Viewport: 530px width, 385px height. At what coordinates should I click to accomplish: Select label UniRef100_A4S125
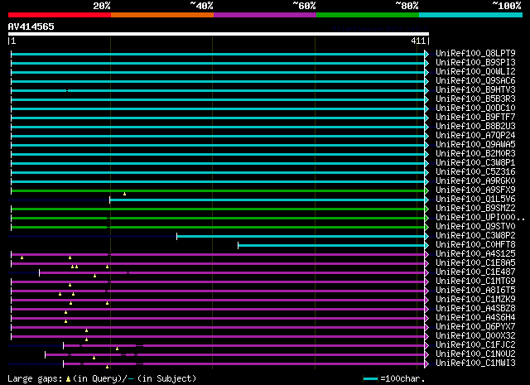pos(475,254)
